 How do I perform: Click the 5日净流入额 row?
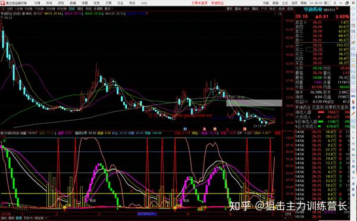(322, 122)
